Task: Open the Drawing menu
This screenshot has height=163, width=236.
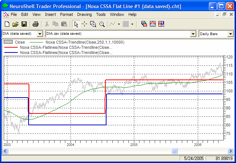Action: [x=85, y=14]
